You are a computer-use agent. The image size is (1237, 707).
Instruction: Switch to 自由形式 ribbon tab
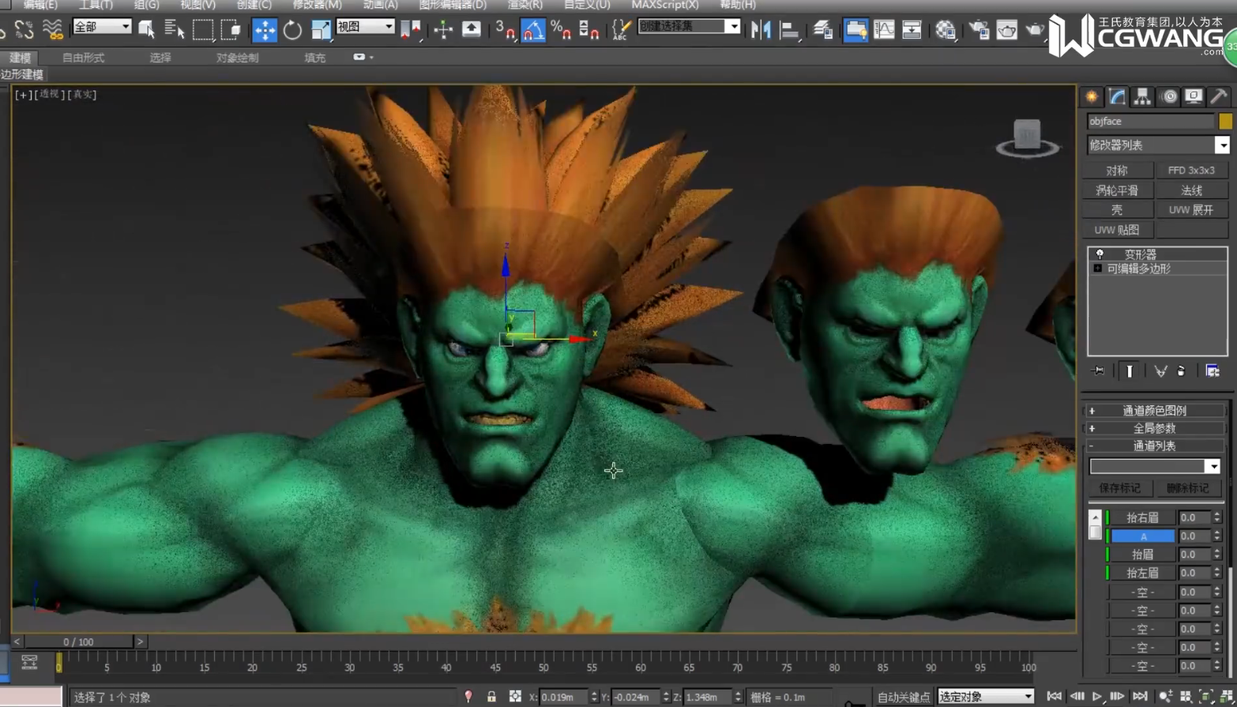click(83, 58)
